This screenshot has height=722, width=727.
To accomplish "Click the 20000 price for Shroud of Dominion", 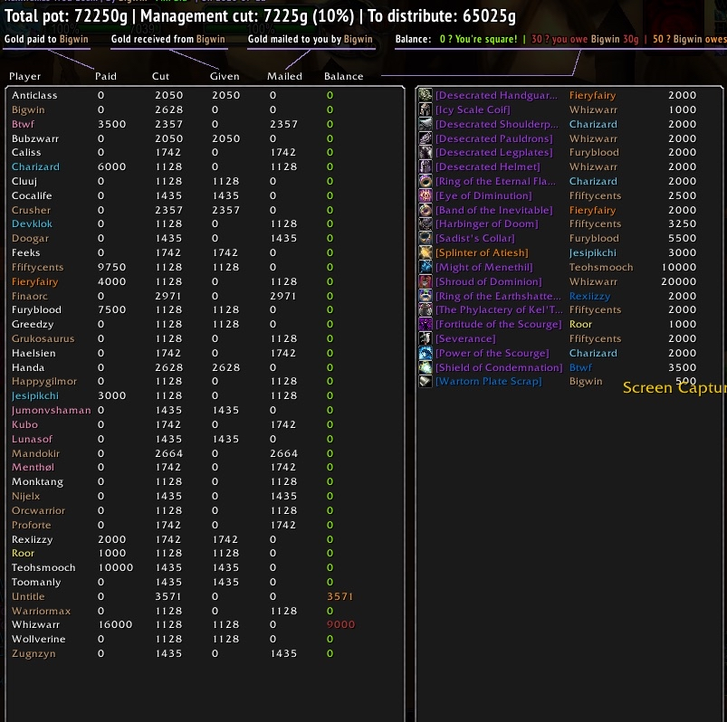I will (x=678, y=281).
